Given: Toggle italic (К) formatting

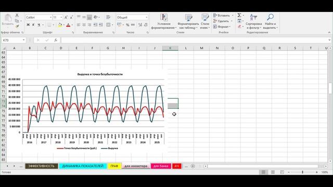Looking at the screenshot, I should [33, 25].
